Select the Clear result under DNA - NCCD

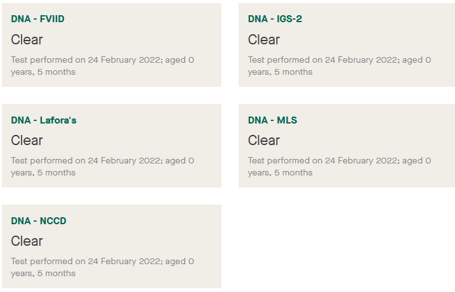pyautogui.click(x=27, y=241)
